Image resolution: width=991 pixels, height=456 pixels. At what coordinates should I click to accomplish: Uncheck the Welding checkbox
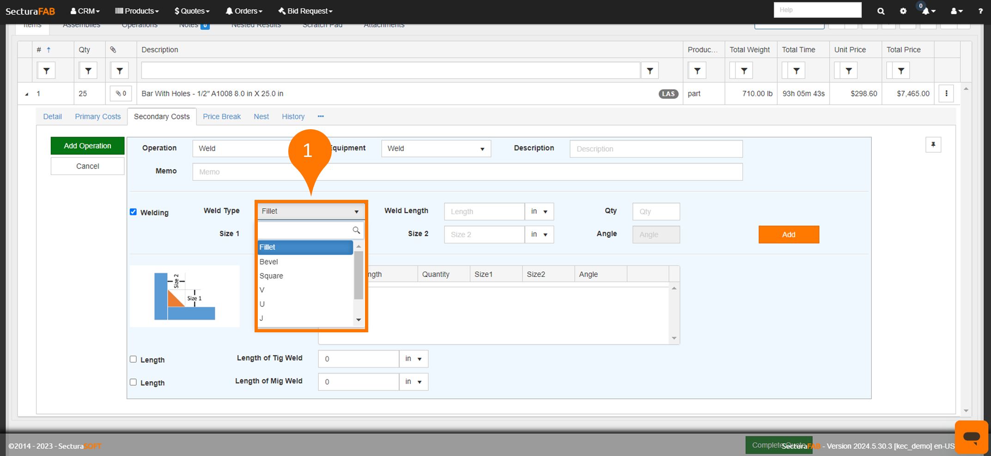134,212
